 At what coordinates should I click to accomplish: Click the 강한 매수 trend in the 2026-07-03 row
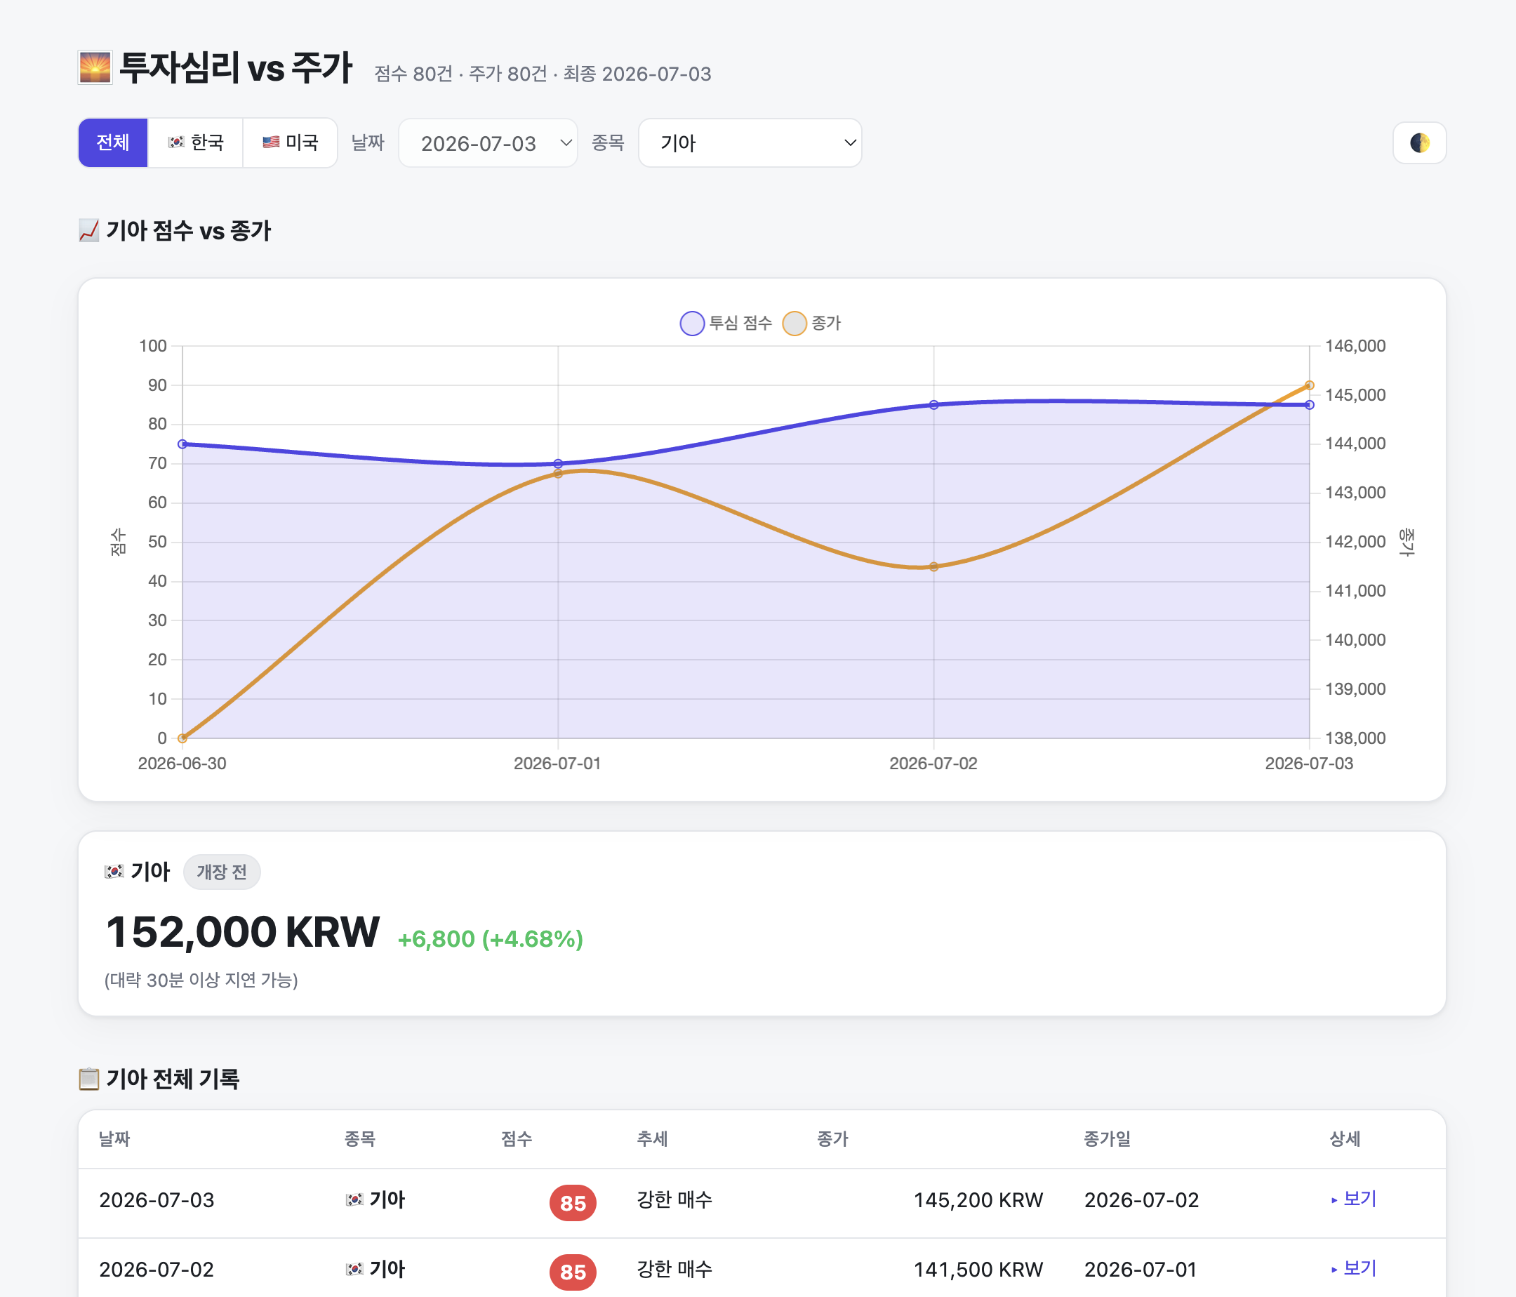(x=674, y=1199)
